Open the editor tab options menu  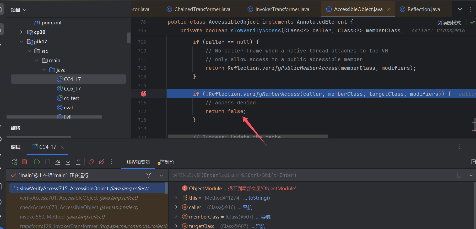[x=470, y=9]
